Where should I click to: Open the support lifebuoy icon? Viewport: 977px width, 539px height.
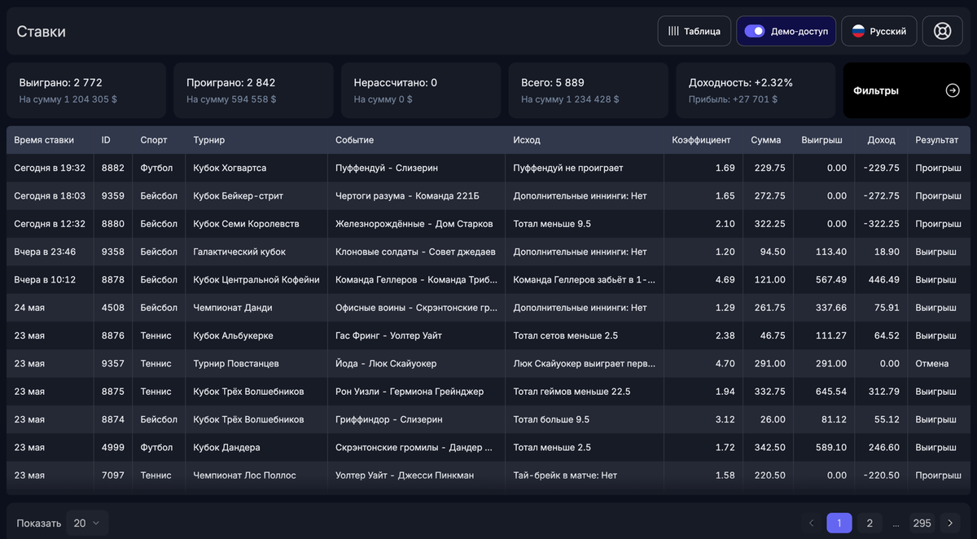(x=942, y=31)
